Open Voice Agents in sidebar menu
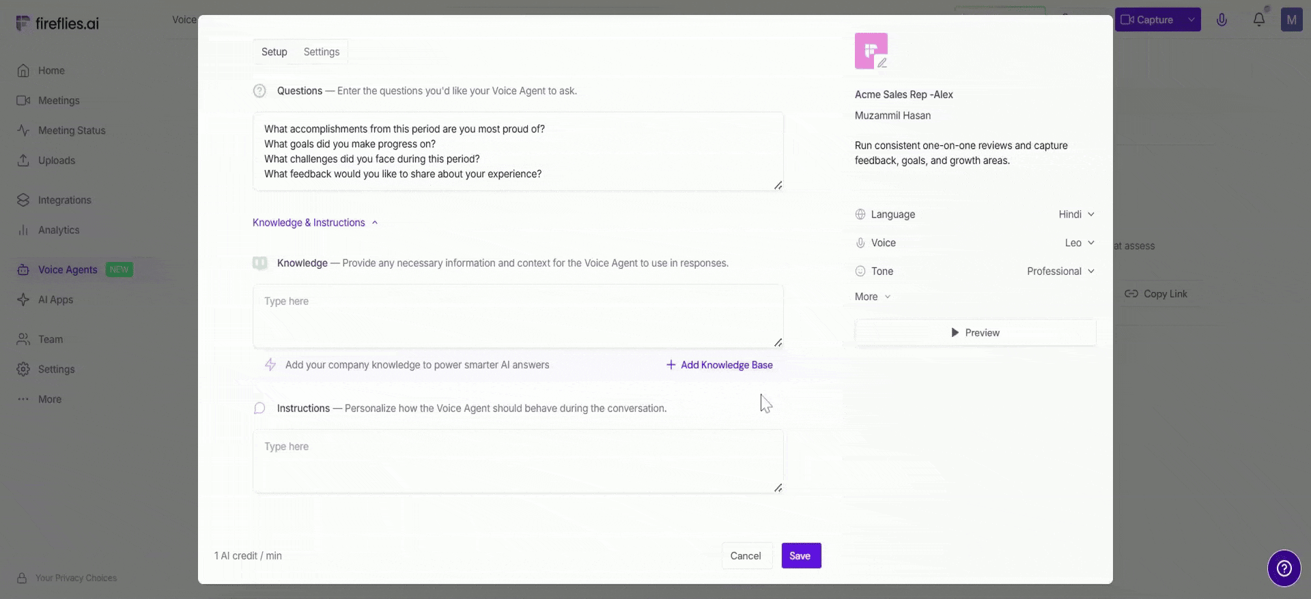The image size is (1311, 599). pos(68,269)
